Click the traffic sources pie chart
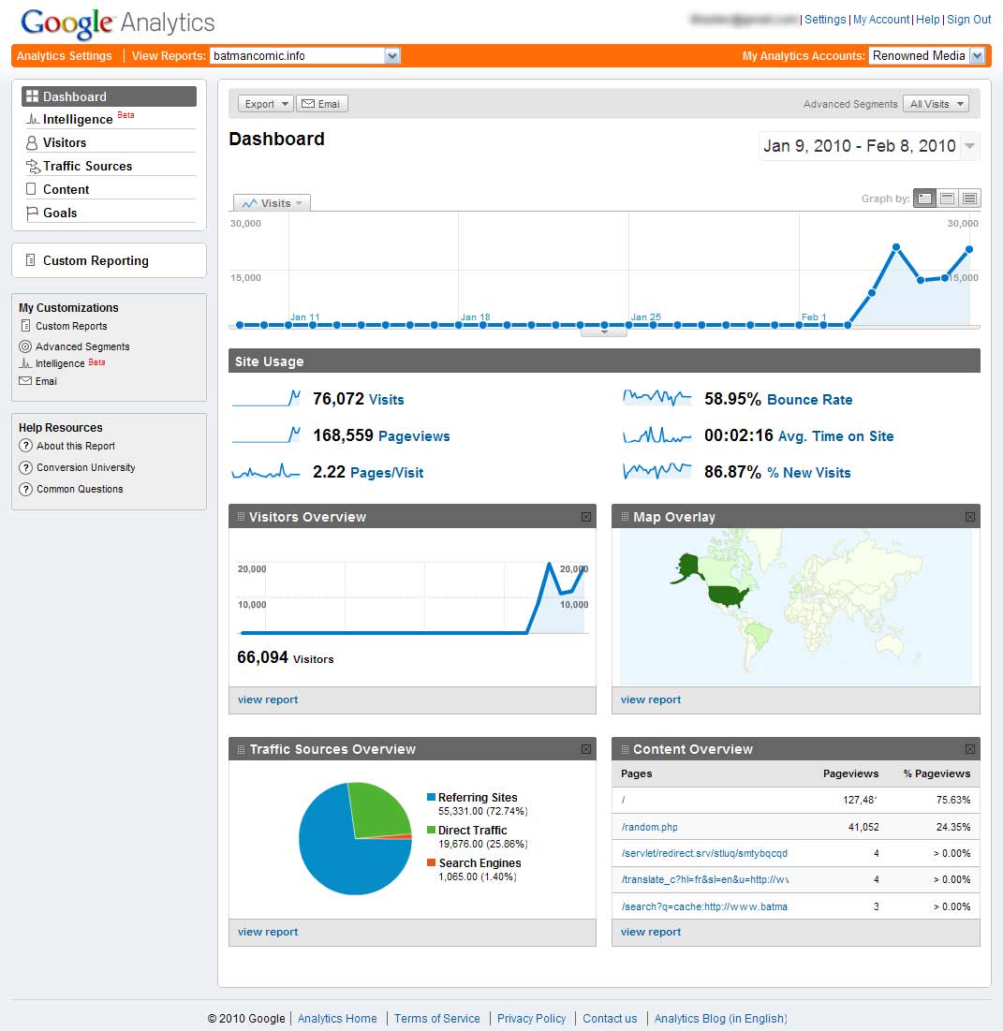Screen dimensions: 1003x1031 pyautogui.click(x=355, y=838)
